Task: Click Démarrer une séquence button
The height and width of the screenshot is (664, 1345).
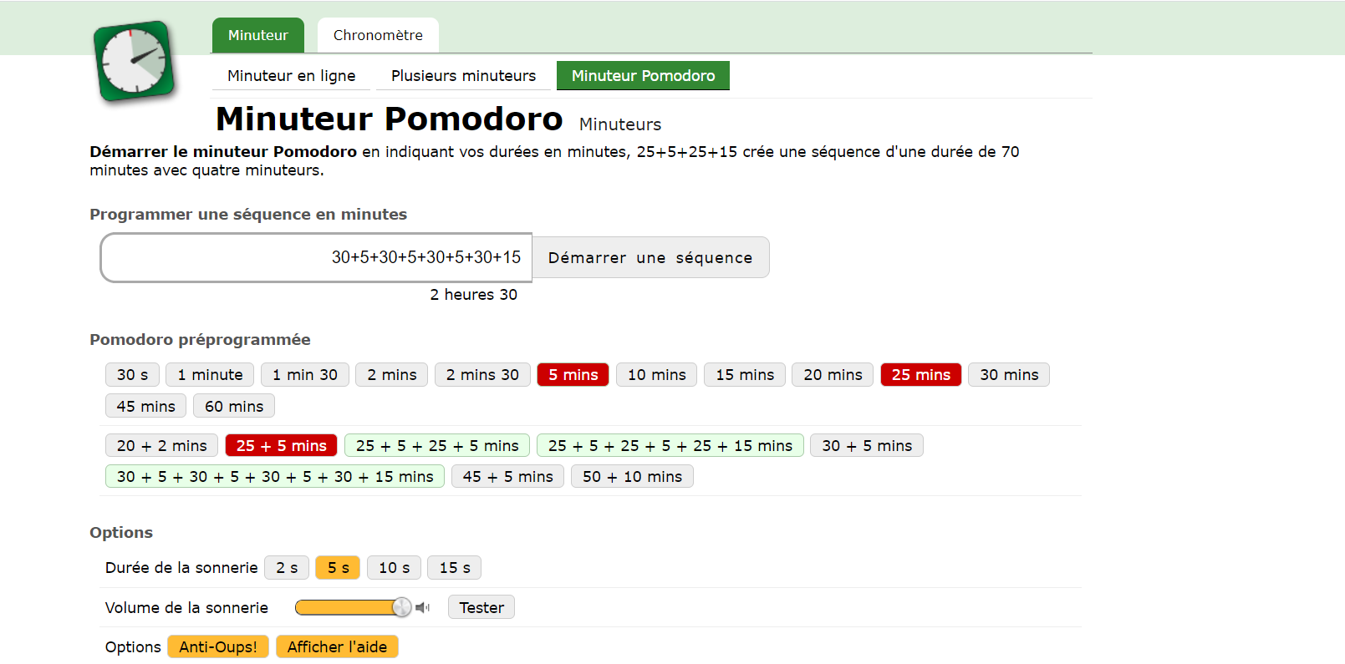Action: point(650,257)
